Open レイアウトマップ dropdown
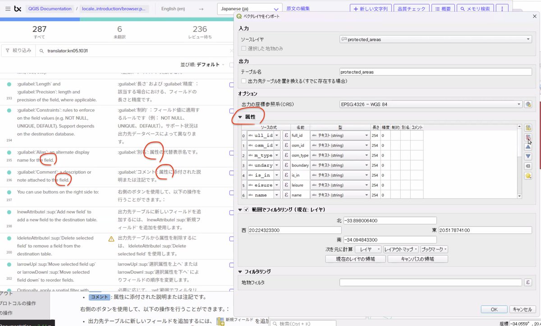The width and height of the screenshot is (541, 326). [401, 249]
